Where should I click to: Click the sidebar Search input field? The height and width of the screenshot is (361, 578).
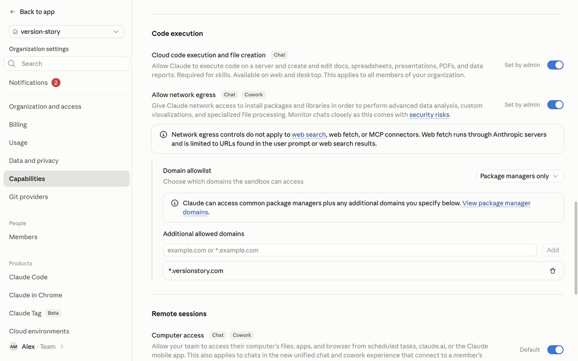(x=67, y=64)
